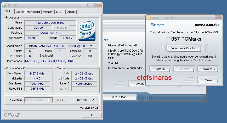
Task: Click the Family value field
Action: [x=30, y=51]
